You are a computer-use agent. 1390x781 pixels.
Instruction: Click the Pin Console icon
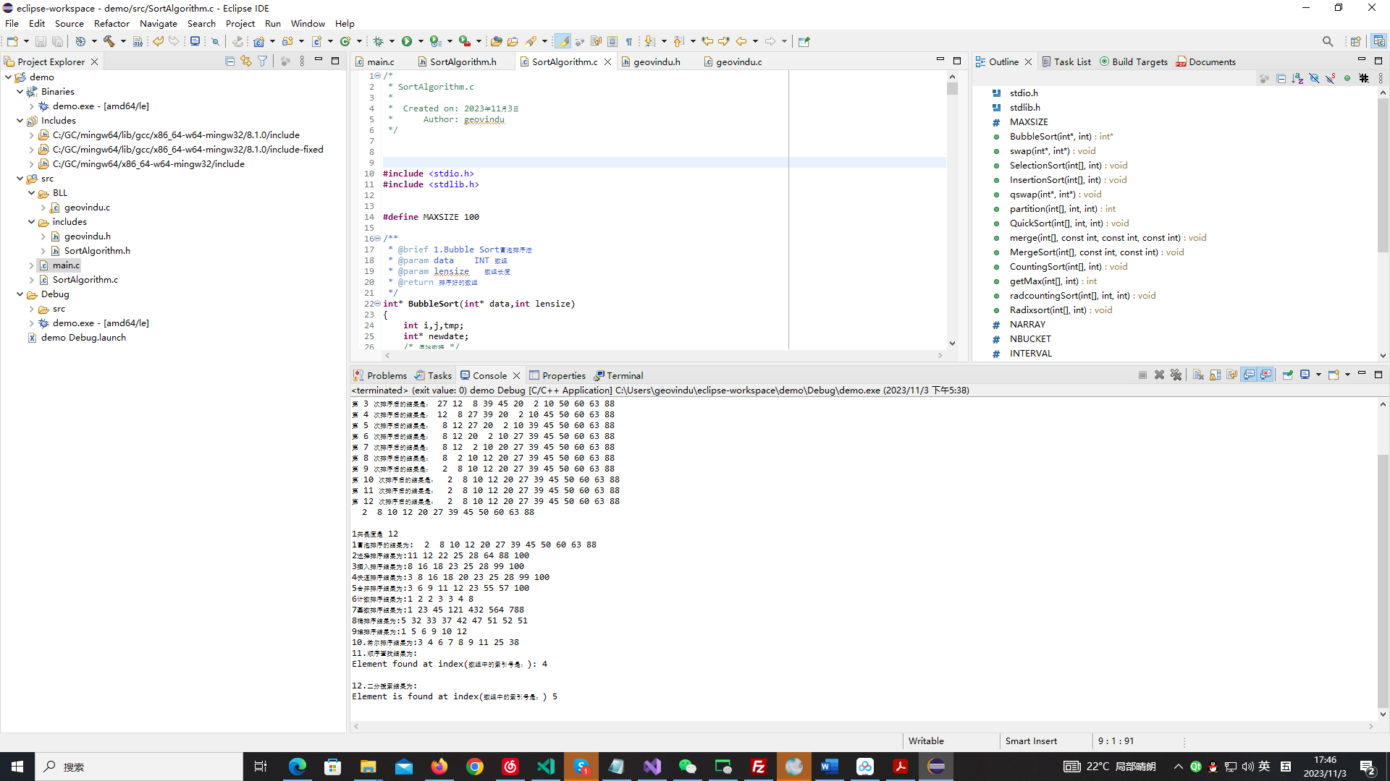point(1287,375)
